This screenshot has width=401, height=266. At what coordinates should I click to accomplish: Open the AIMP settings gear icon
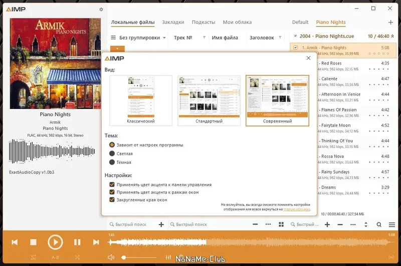101,9
